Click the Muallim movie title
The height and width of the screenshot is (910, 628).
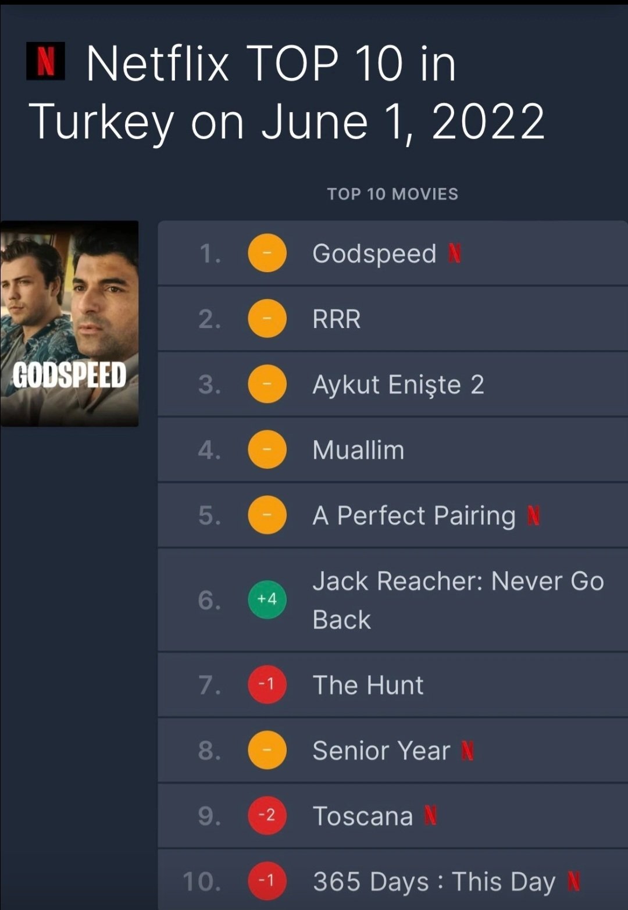pos(358,450)
